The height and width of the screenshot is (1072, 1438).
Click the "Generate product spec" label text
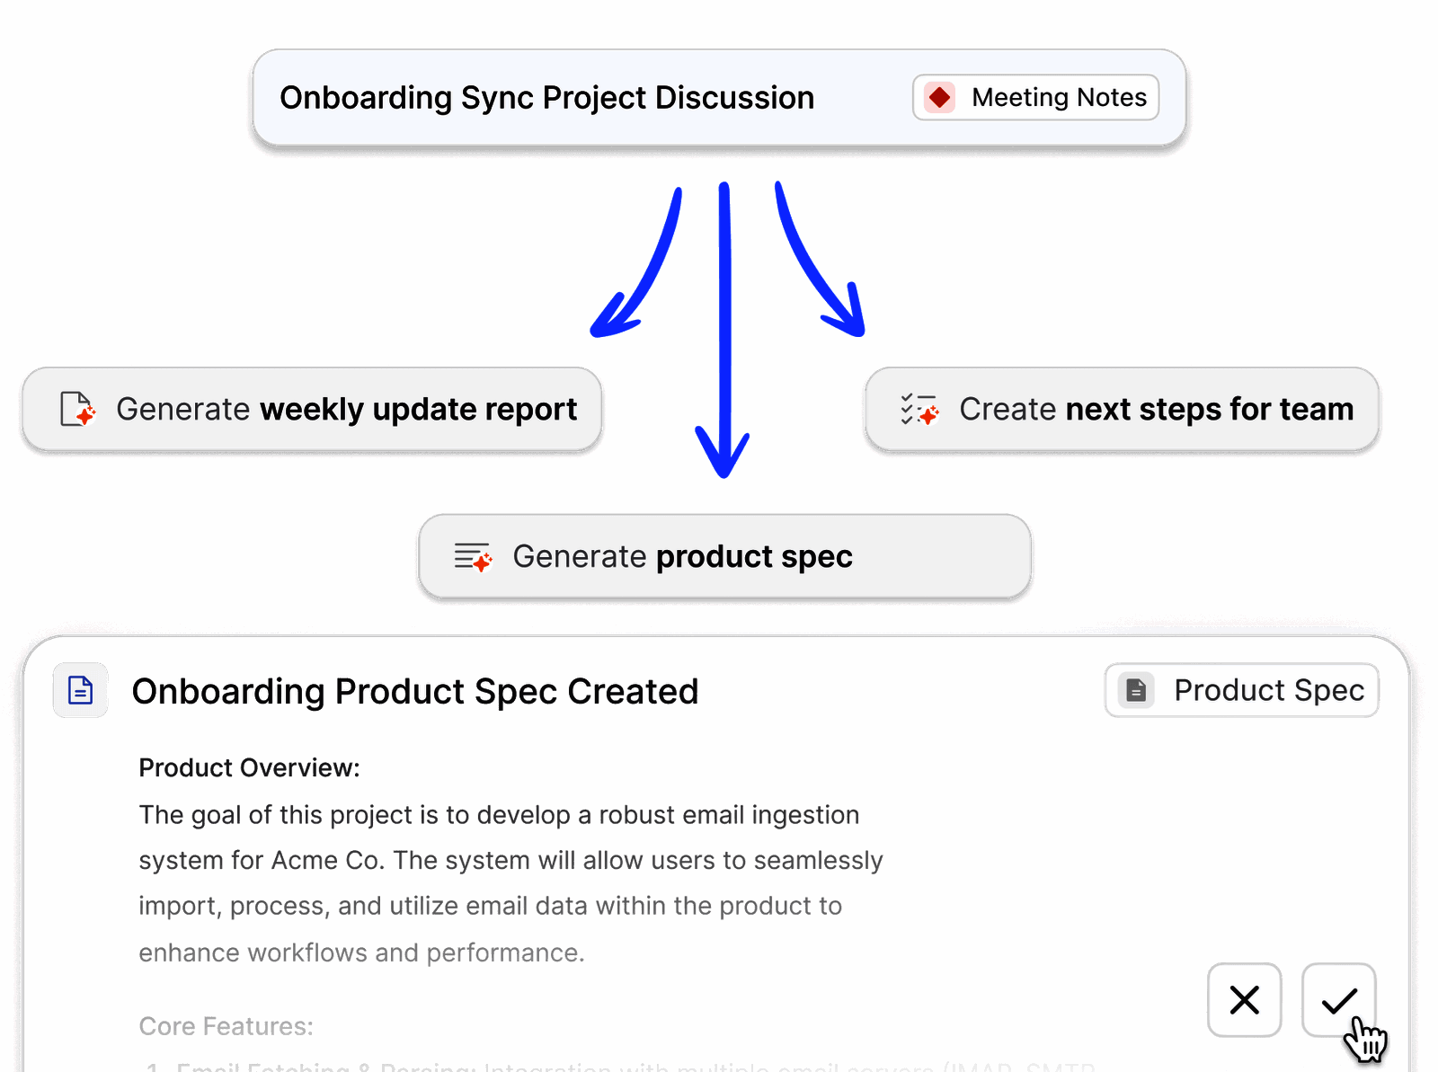(x=682, y=557)
